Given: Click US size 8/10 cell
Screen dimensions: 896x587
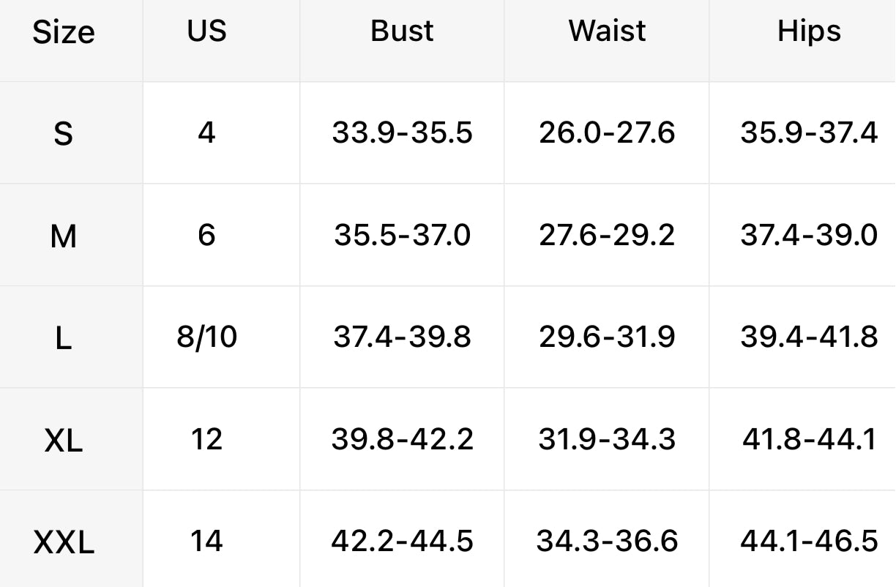Looking at the screenshot, I should (206, 337).
